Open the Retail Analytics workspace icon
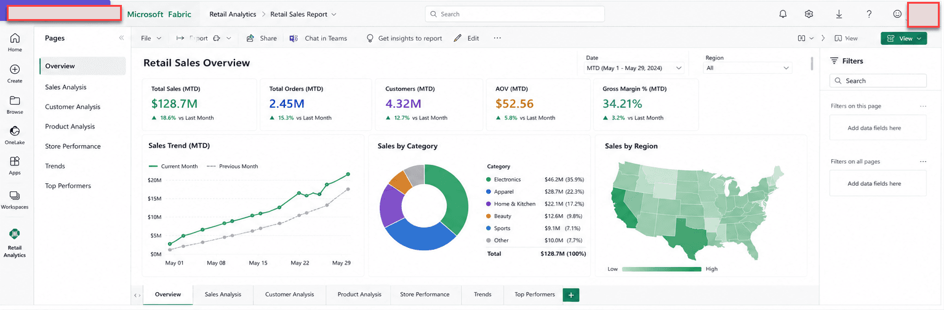Screen dimensions: 944x310 coord(15,234)
